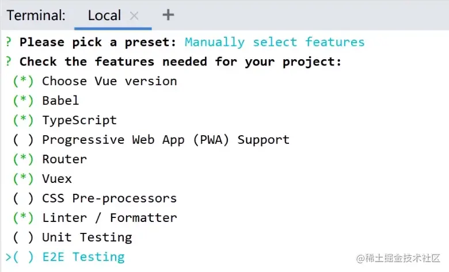Click the Terminal panel label

[x=36, y=16]
